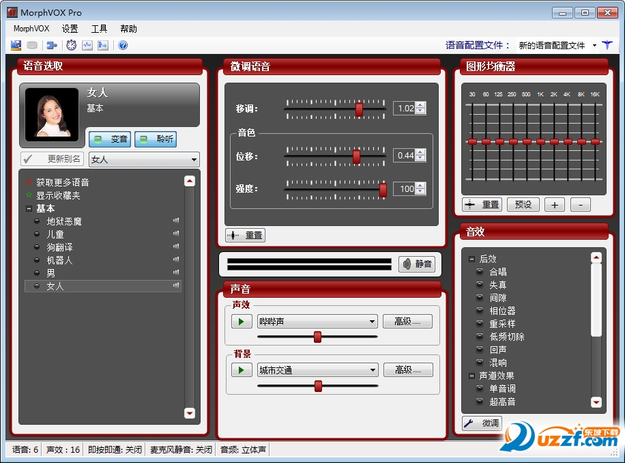Viewport: 625px width, 463px height.
Task: Open the 设置 menu
Action: (x=70, y=29)
